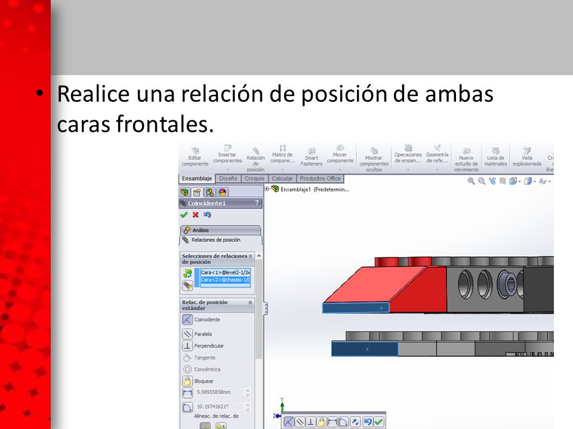The height and width of the screenshot is (429, 573).
Task: Click Undo in popup mate toolbar
Action: (x=367, y=422)
